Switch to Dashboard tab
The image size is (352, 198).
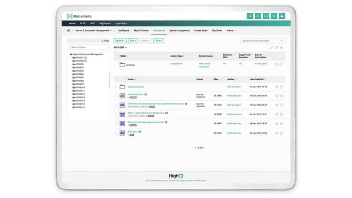pos(124,31)
